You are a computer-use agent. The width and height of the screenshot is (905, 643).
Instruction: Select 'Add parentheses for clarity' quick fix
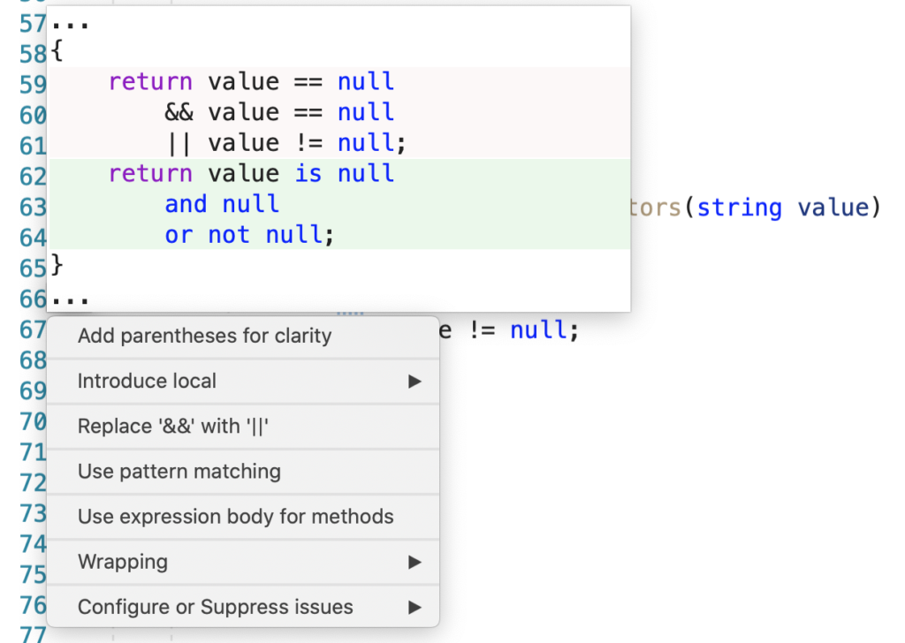tap(205, 336)
